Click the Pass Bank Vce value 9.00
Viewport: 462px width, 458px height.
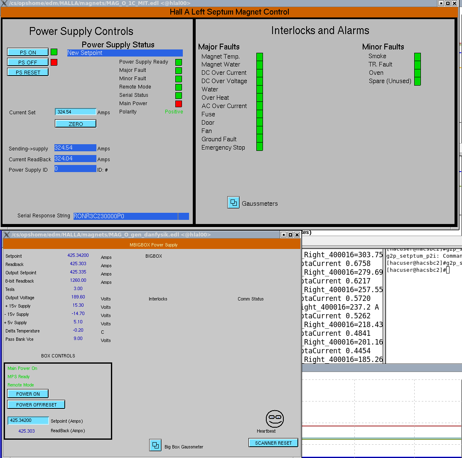tap(78, 338)
